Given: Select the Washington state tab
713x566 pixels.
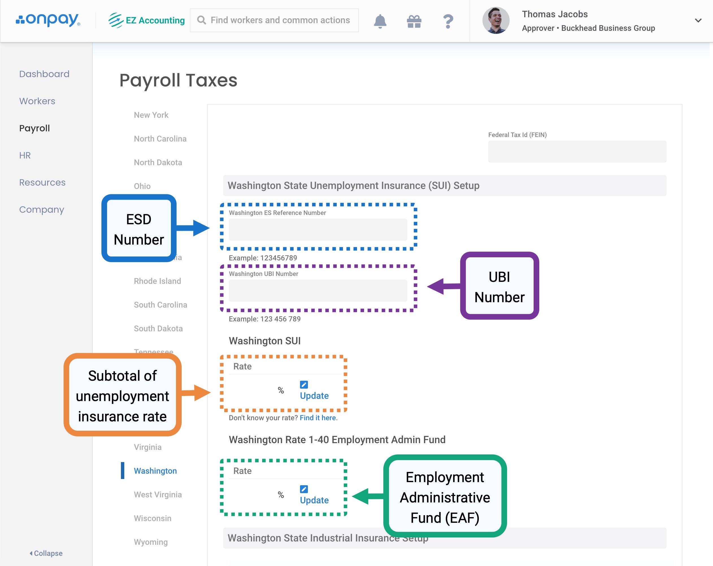Looking at the screenshot, I should [155, 471].
